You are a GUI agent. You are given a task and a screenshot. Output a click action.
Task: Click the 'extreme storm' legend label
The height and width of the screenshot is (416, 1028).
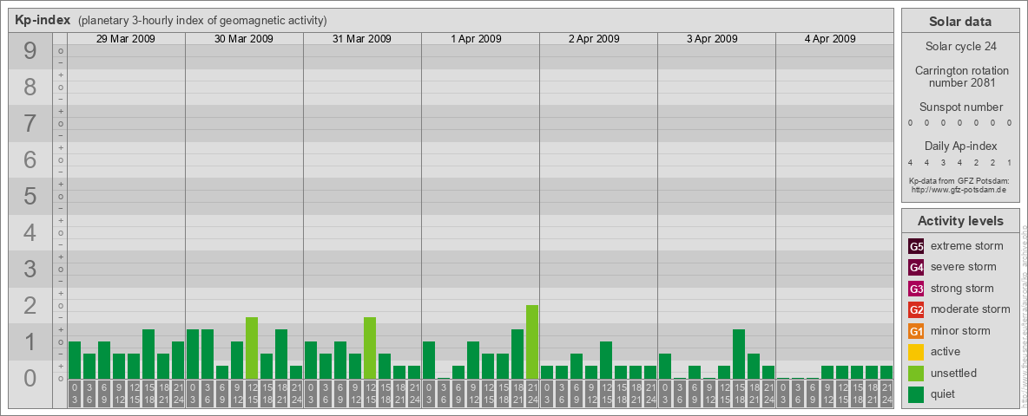pos(966,246)
